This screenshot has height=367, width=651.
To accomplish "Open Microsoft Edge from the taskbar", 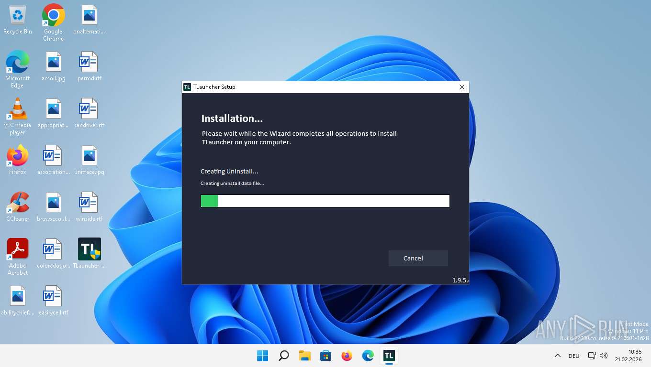I will click(368, 356).
